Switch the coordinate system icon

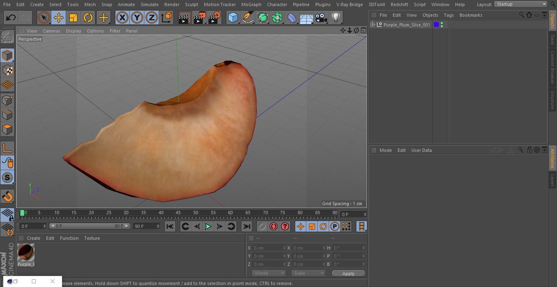point(167,18)
